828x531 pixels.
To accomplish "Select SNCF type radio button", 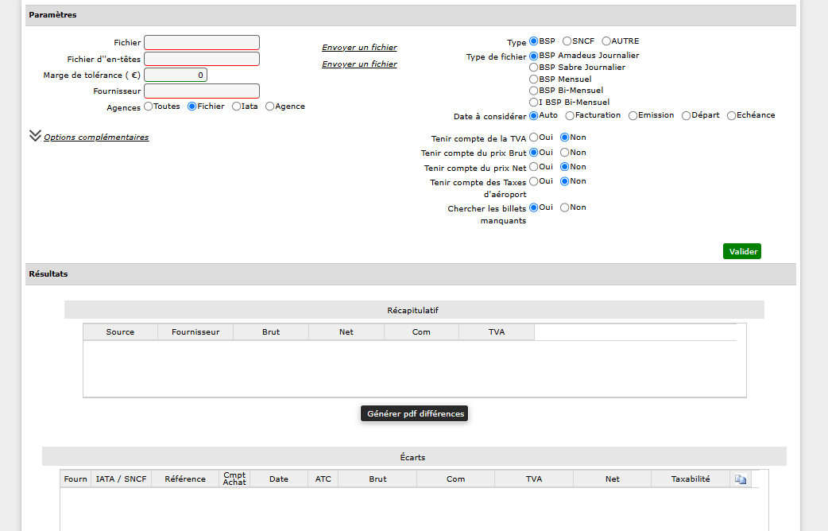I will pos(567,41).
